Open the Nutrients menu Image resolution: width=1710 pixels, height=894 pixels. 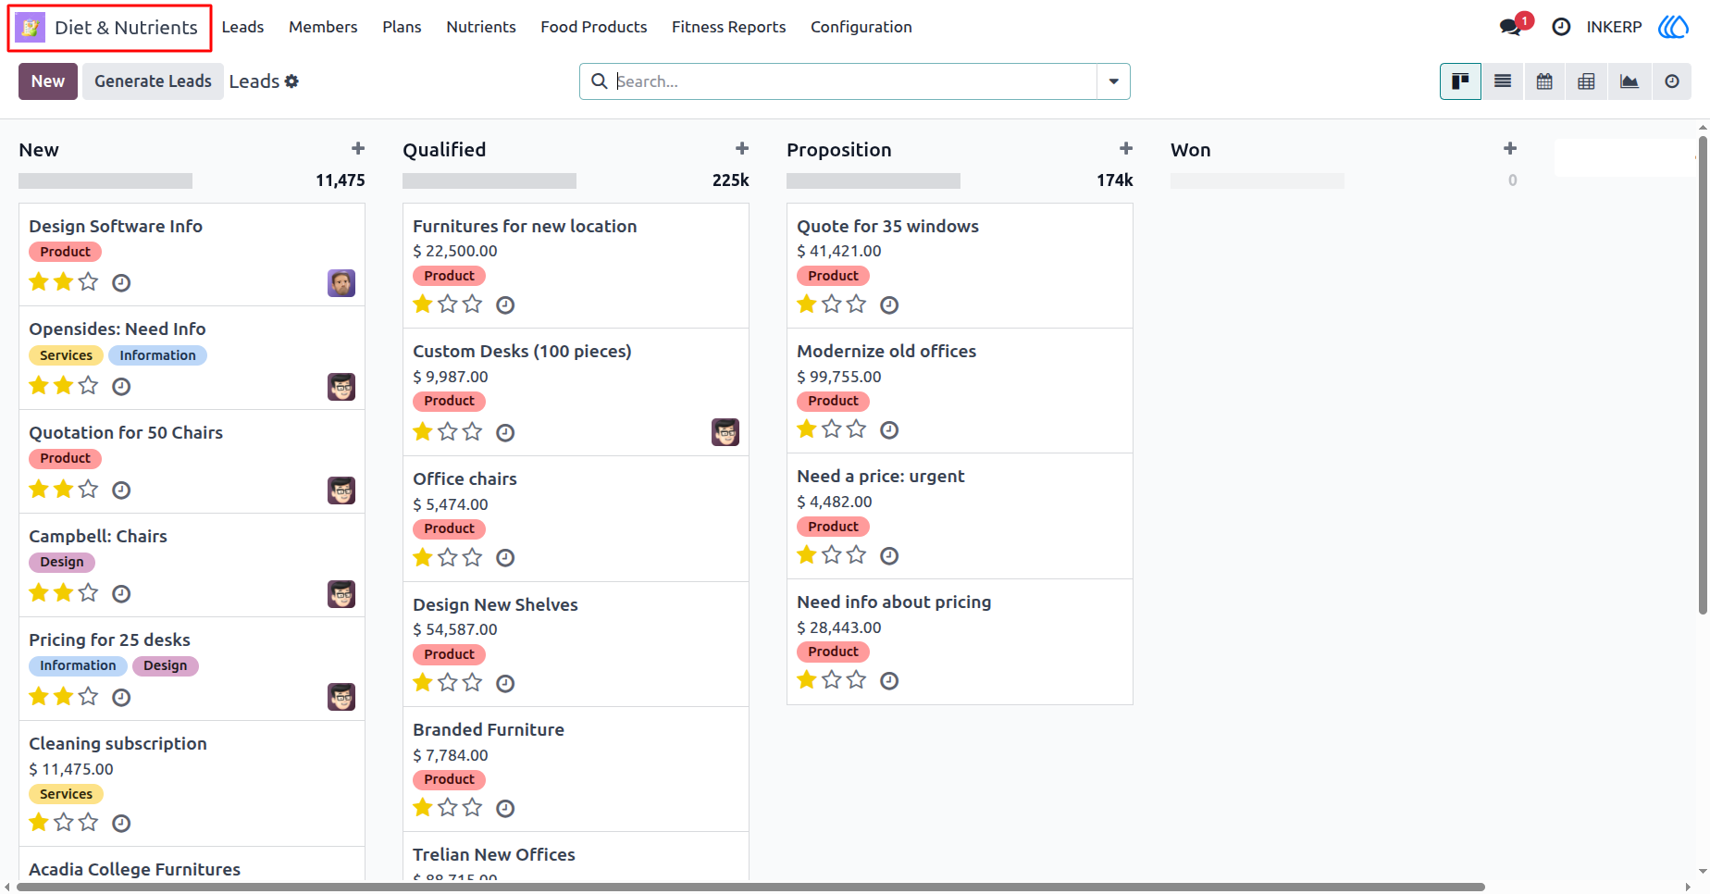click(481, 27)
